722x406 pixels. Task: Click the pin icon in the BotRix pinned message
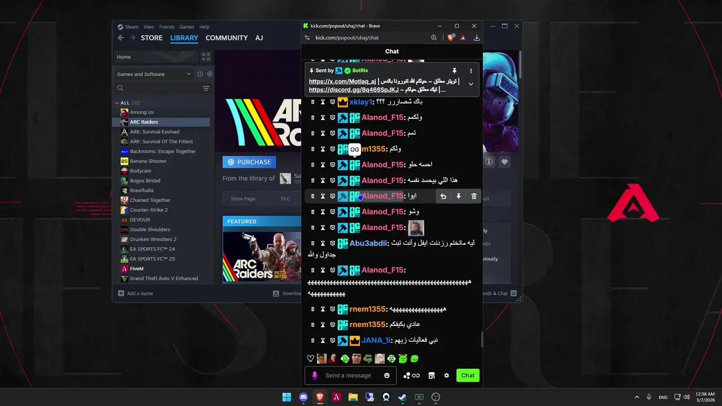pyautogui.click(x=454, y=71)
